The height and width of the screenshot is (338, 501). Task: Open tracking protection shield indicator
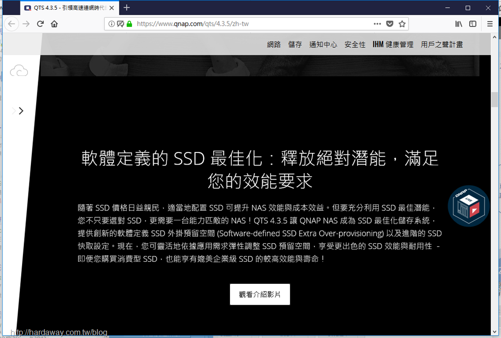click(120, 24)
